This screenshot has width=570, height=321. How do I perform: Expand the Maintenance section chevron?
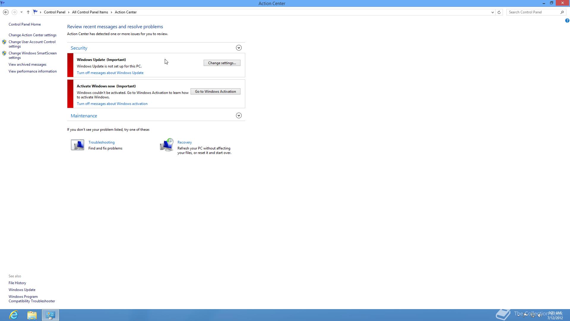click(239, 116)
